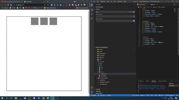Close the terminal panel
This screenshot has height=100, width=179.
pos(177,81)
